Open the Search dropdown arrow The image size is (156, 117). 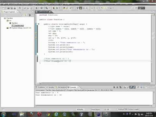point(73,8)
